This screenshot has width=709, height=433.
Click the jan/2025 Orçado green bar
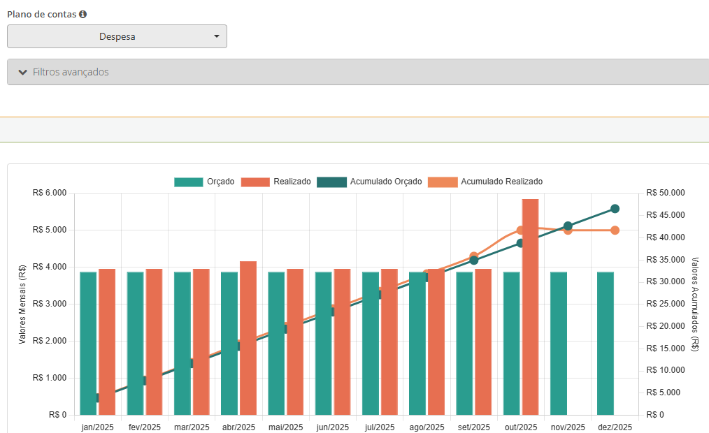88,344
